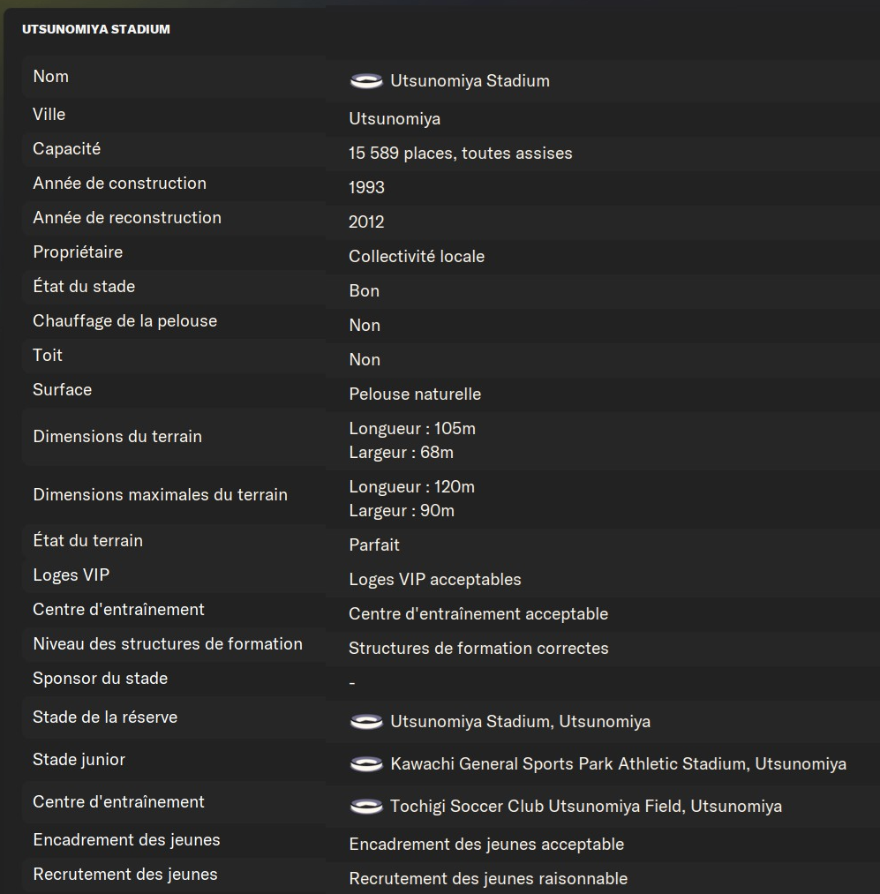Click the reconstruction year 2012 value
880x894 pixels.
tap(366, 222)
